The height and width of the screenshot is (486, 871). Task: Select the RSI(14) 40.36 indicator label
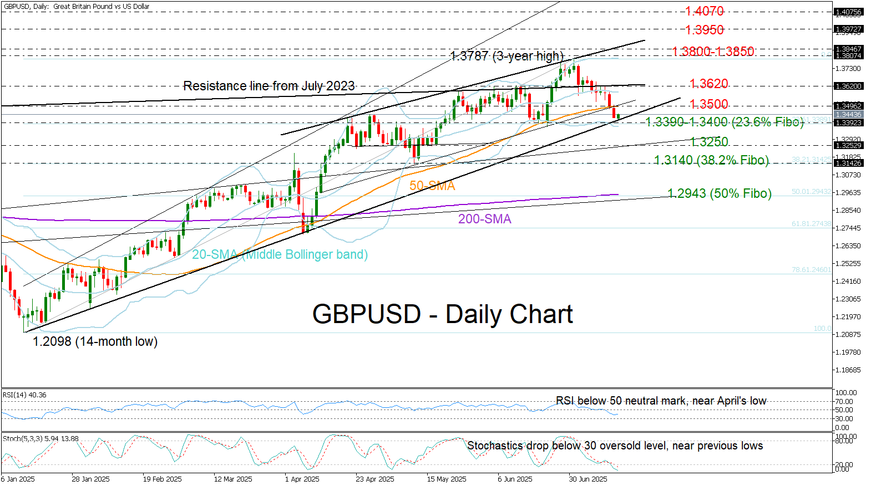click(24, 395)
